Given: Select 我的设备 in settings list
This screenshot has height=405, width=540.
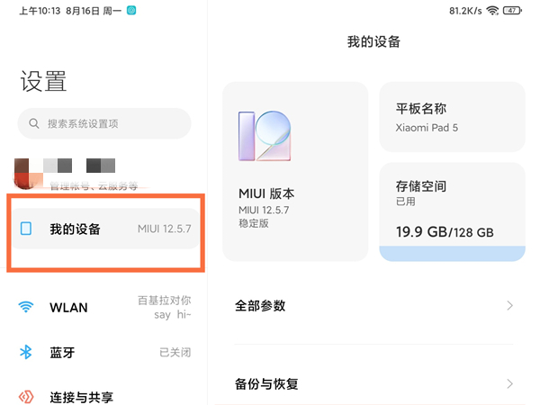Looking at the screenshot, I should (104, 229).
